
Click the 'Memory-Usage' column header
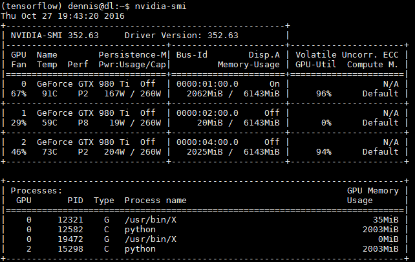click(249, 65)
